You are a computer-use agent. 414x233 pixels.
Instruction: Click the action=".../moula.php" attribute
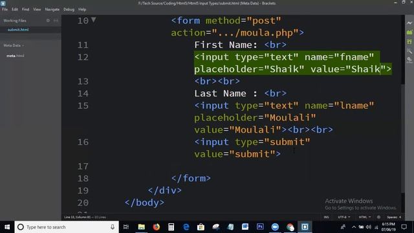pyautogui.click(x=234, y=33)
